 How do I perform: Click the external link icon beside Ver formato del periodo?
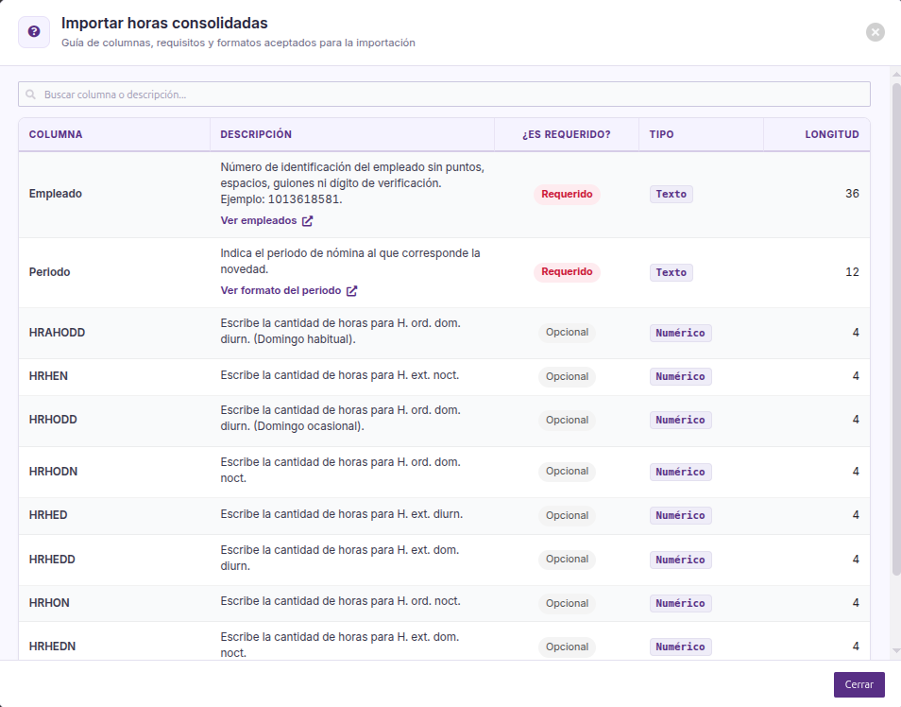(351, 291)
